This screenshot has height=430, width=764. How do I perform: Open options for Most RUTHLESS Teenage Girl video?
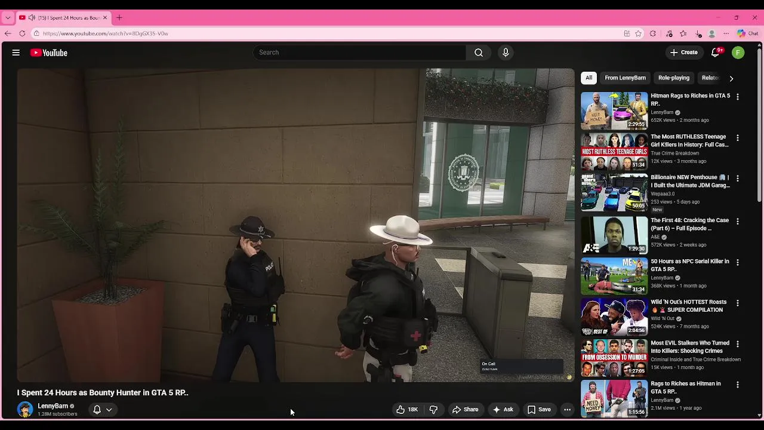738,138
